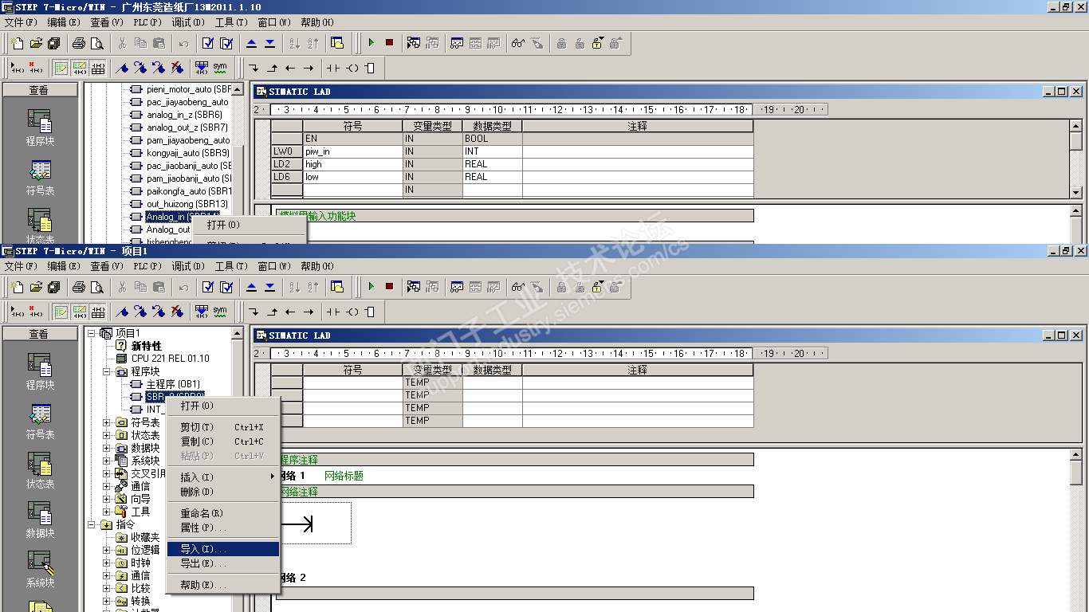The image size is (1089, 612).
Task: Collapse the 指令 tree node
Action: pyautogui.click(x=92, y=524)
